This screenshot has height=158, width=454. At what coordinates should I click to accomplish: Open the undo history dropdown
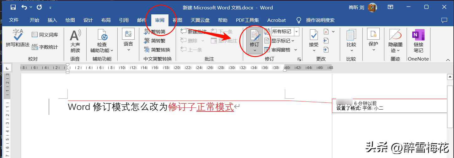coord(31,7)
